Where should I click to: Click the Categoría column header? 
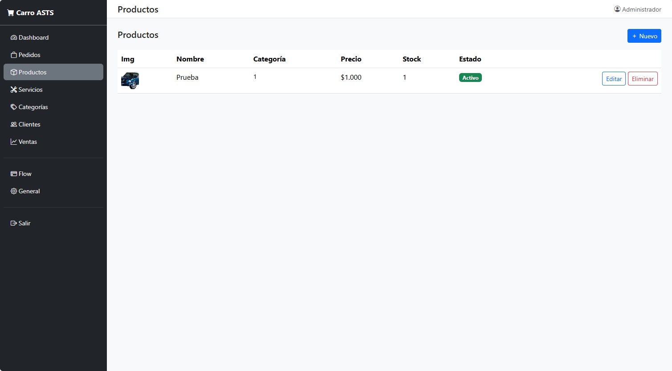coord(269,59)
